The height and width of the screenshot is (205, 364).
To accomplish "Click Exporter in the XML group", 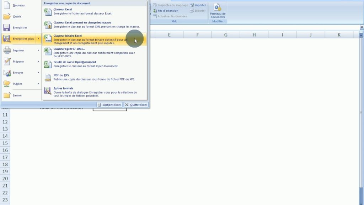I will [x=198, y=11].
